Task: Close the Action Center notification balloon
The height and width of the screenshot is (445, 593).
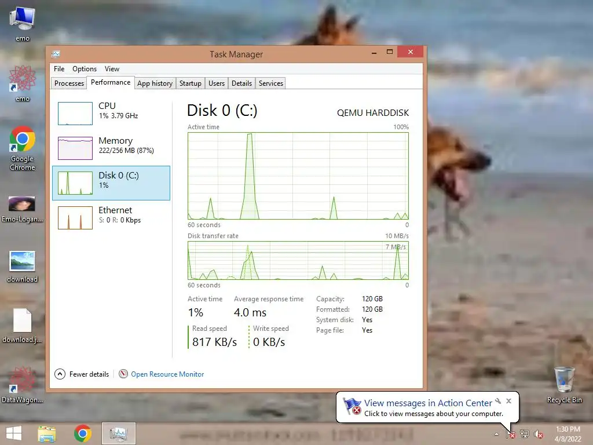Action: [508, 401]
